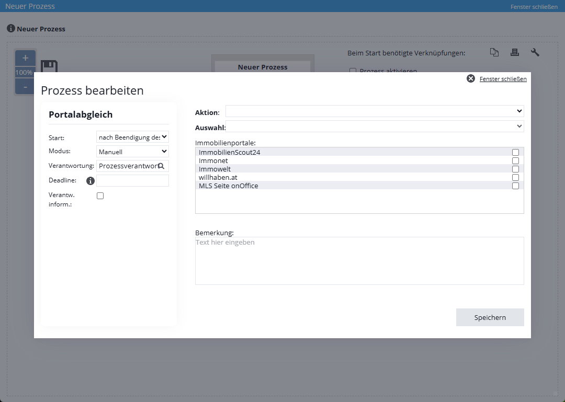565x402 pixels.
Task: Click the print icon
Action: point(514,52)
